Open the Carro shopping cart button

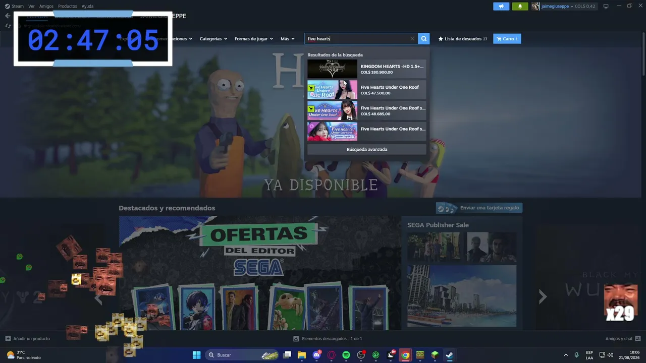507,39
